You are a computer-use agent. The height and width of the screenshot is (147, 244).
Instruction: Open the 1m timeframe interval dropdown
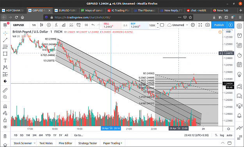(34, 25)
